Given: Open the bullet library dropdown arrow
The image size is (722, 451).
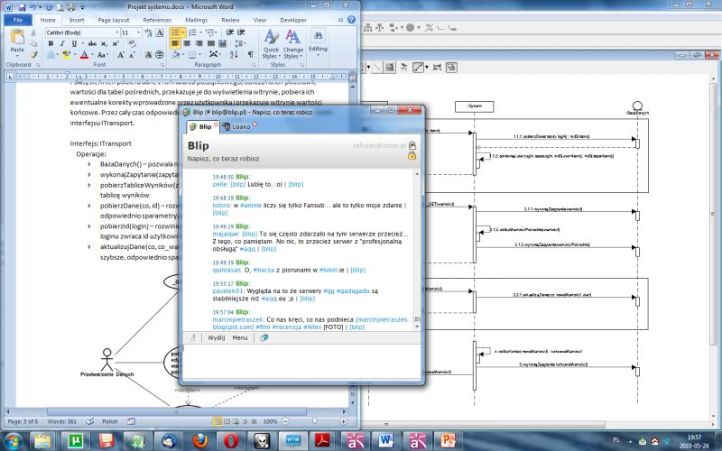Looking at the screenshot, I should (x=183, y=32).
